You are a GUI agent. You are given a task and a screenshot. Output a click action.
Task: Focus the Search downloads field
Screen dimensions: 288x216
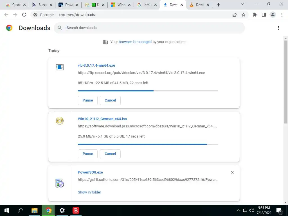[149, 28]
